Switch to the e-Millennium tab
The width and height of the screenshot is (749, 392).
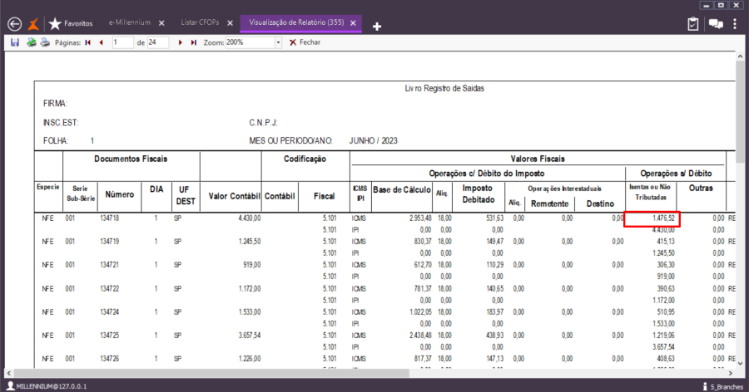click(129, 23)
